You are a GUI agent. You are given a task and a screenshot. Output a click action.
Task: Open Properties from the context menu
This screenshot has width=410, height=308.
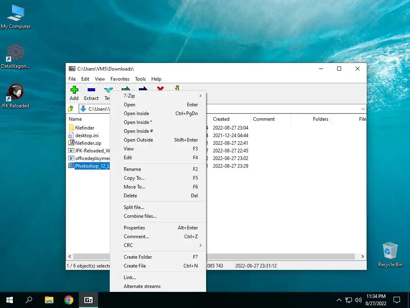tap(158, 228)
